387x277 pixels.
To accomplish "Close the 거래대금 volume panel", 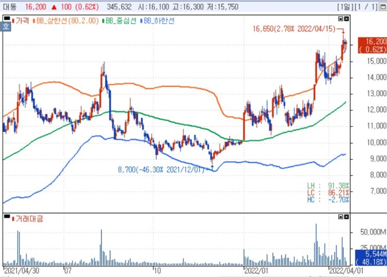I will pos(346,217).
